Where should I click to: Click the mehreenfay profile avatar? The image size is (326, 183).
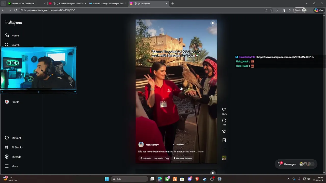(x=141, y=145)
